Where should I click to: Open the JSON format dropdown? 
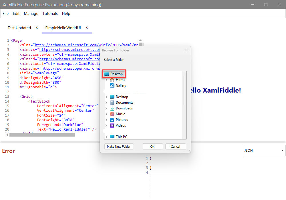point(264,151)
